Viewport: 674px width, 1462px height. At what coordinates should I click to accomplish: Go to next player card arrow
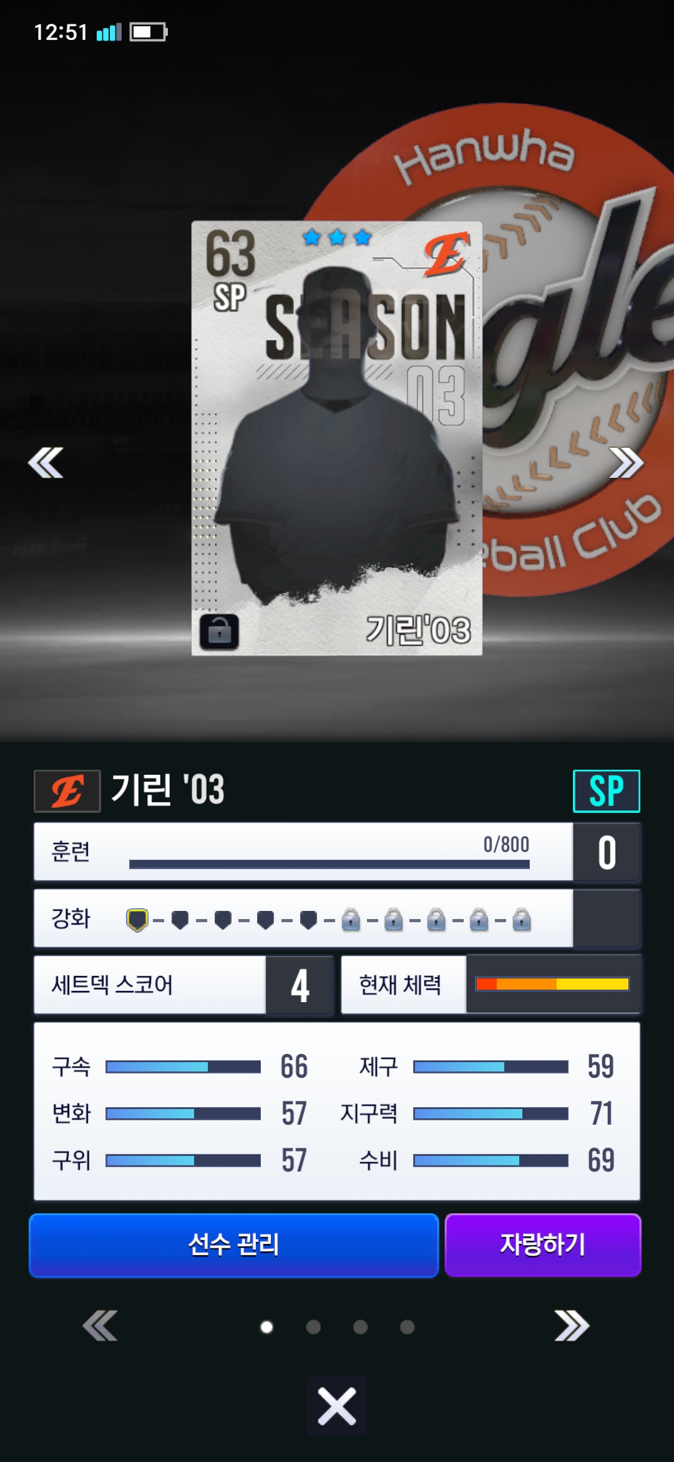click(626, 462)
